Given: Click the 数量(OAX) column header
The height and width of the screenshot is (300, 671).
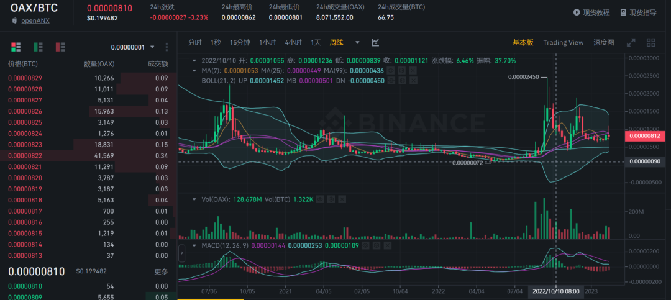Looking at the screenshot, I should tap(98, 64).
